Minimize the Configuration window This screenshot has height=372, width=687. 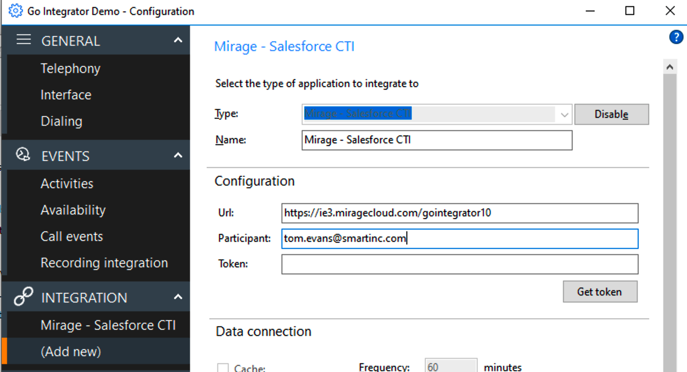[x=590, y=11]
